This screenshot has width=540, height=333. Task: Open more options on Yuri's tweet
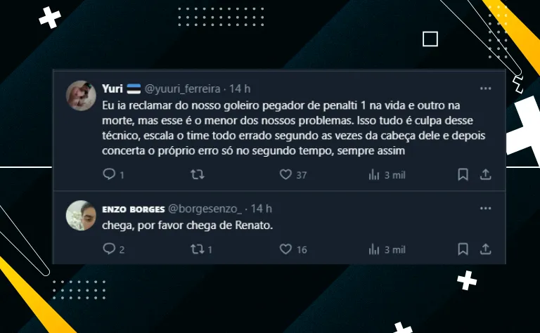(x=486, y=89)
